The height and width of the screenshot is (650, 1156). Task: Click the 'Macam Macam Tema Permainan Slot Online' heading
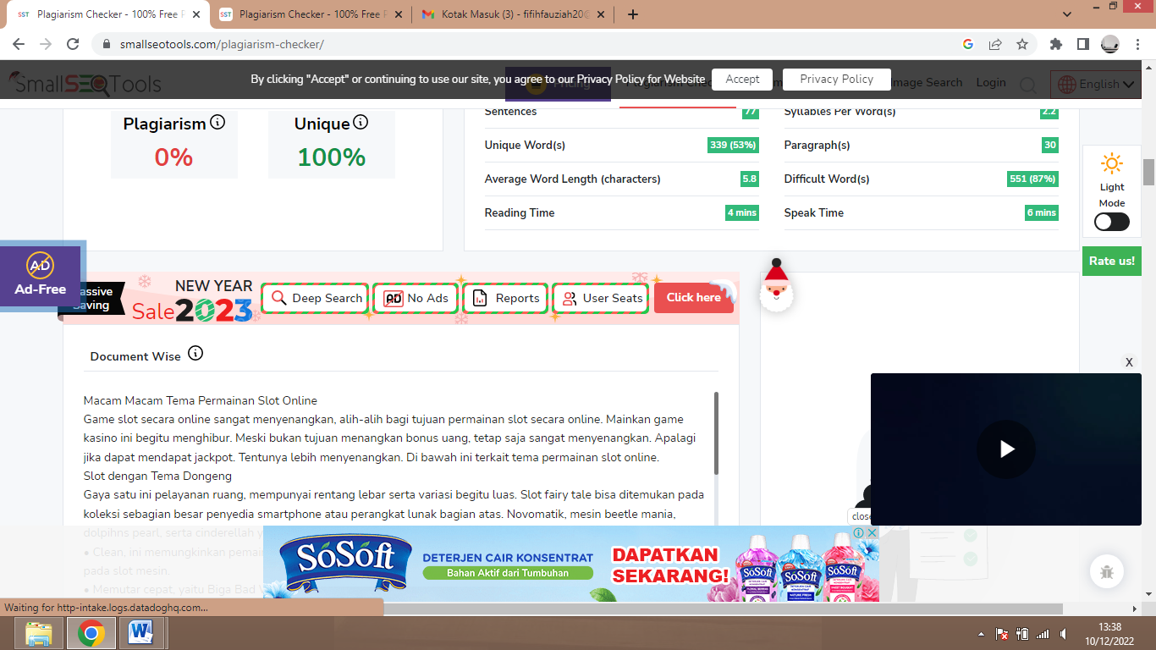click(x=201, y=400)
